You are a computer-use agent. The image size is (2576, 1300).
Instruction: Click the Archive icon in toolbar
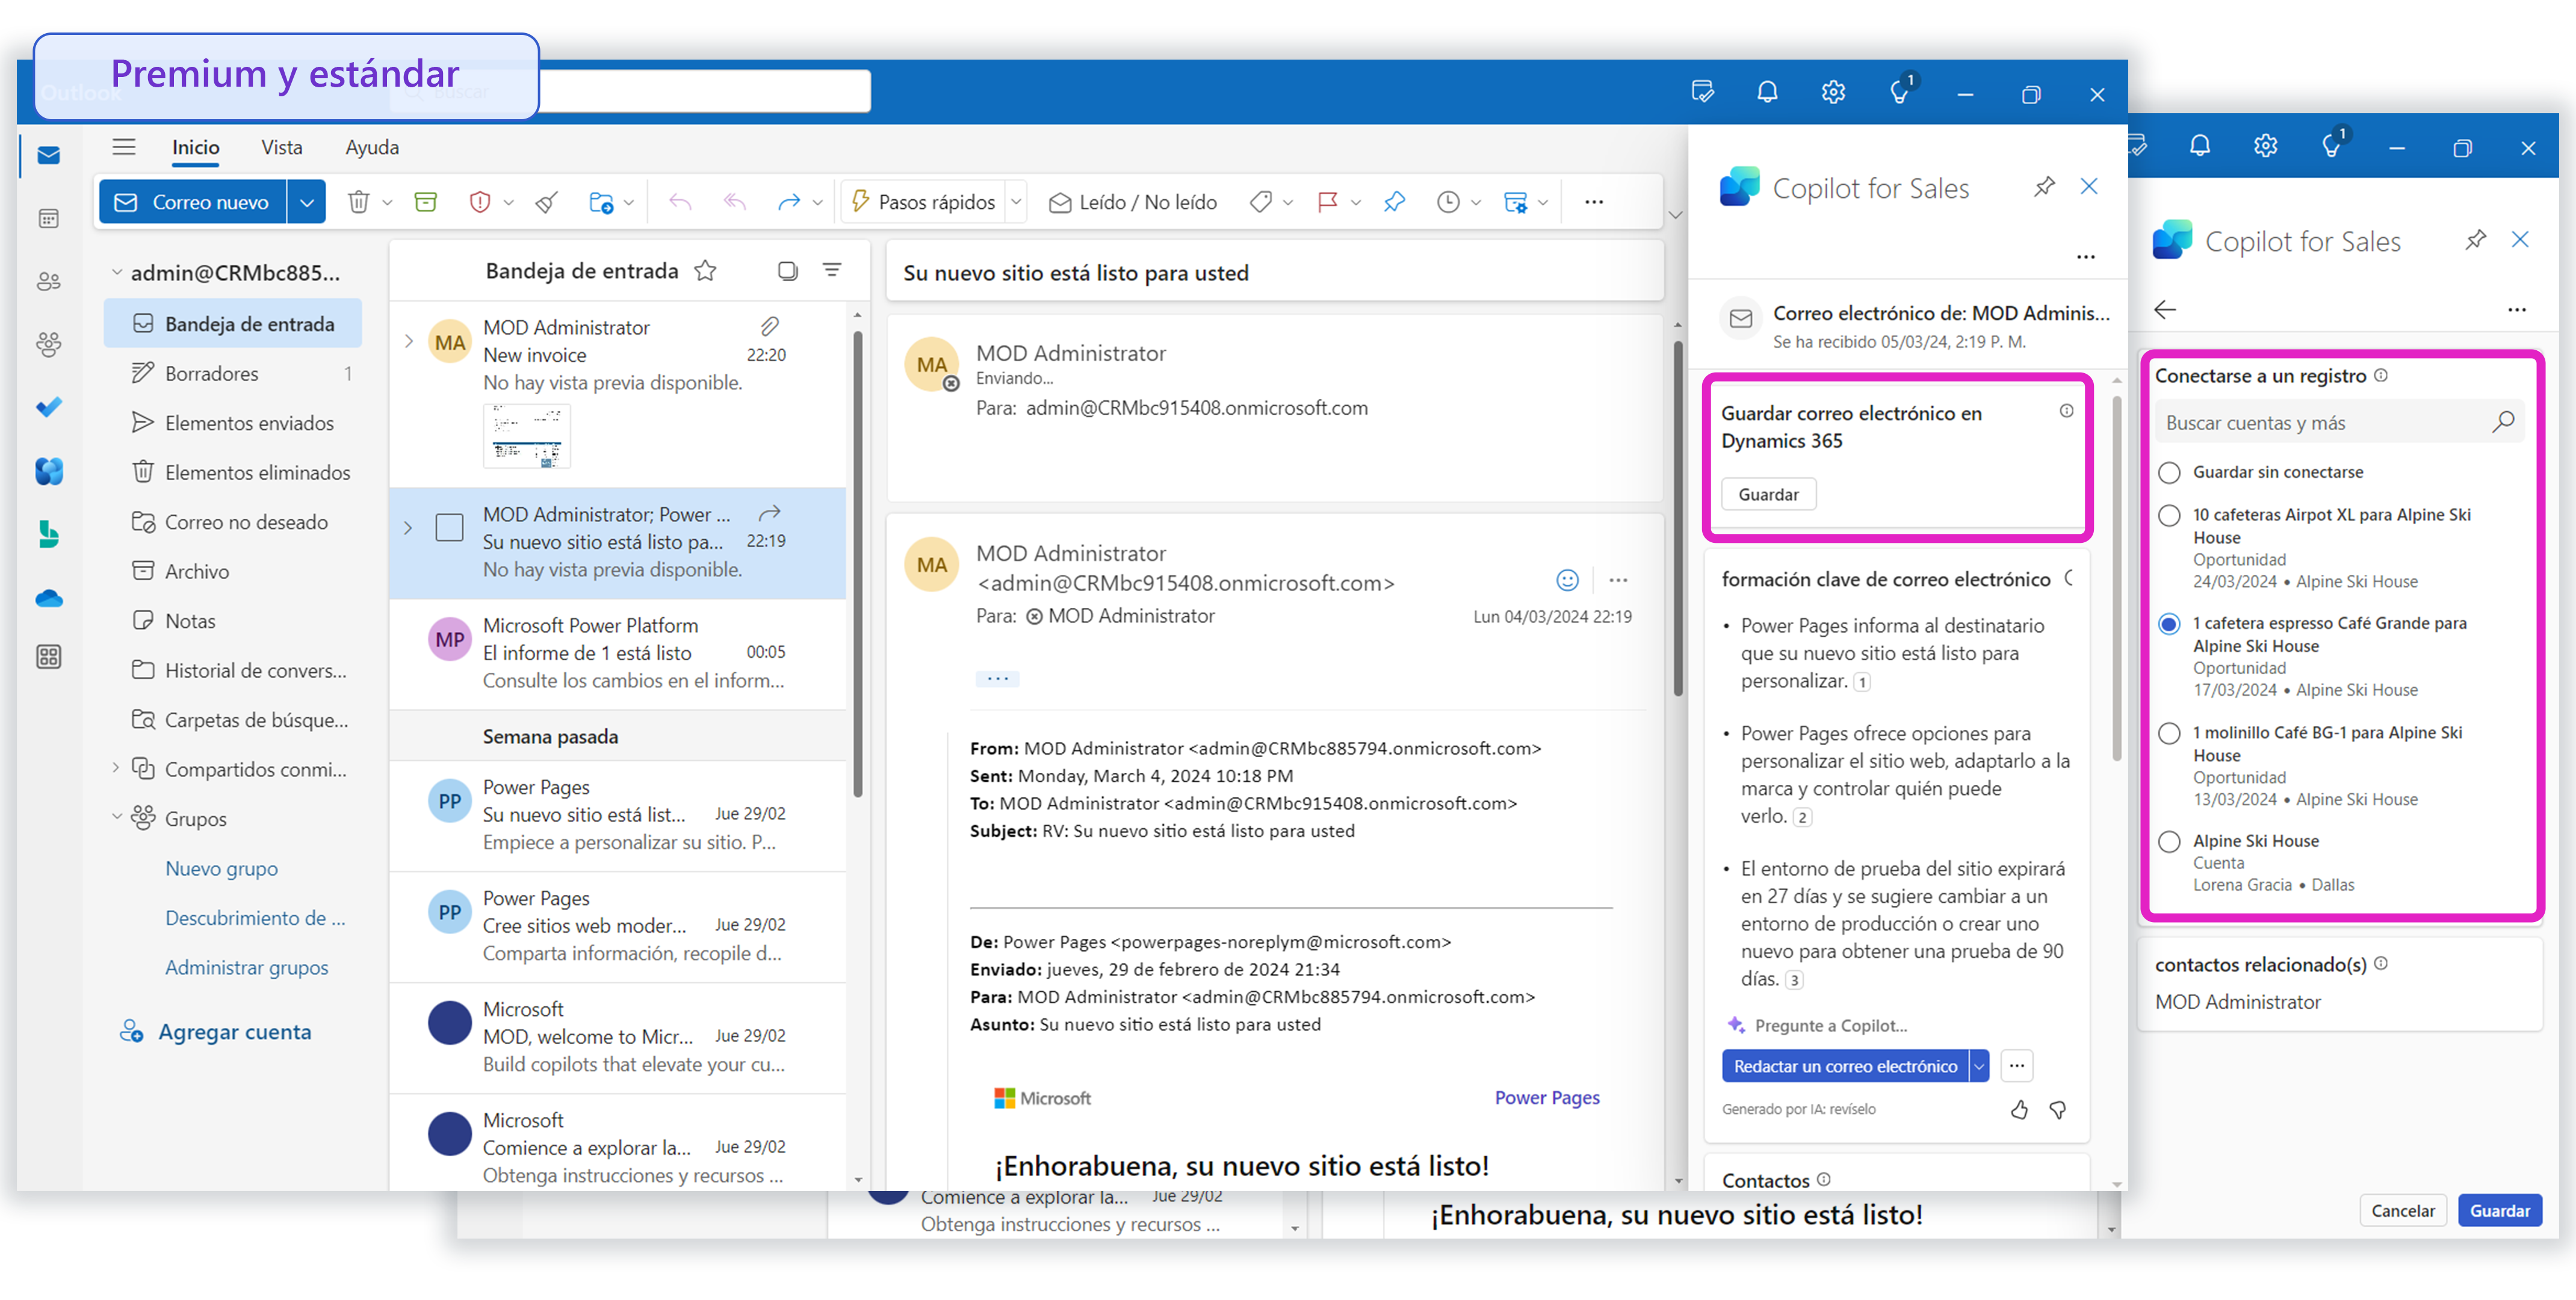point(425,202)
